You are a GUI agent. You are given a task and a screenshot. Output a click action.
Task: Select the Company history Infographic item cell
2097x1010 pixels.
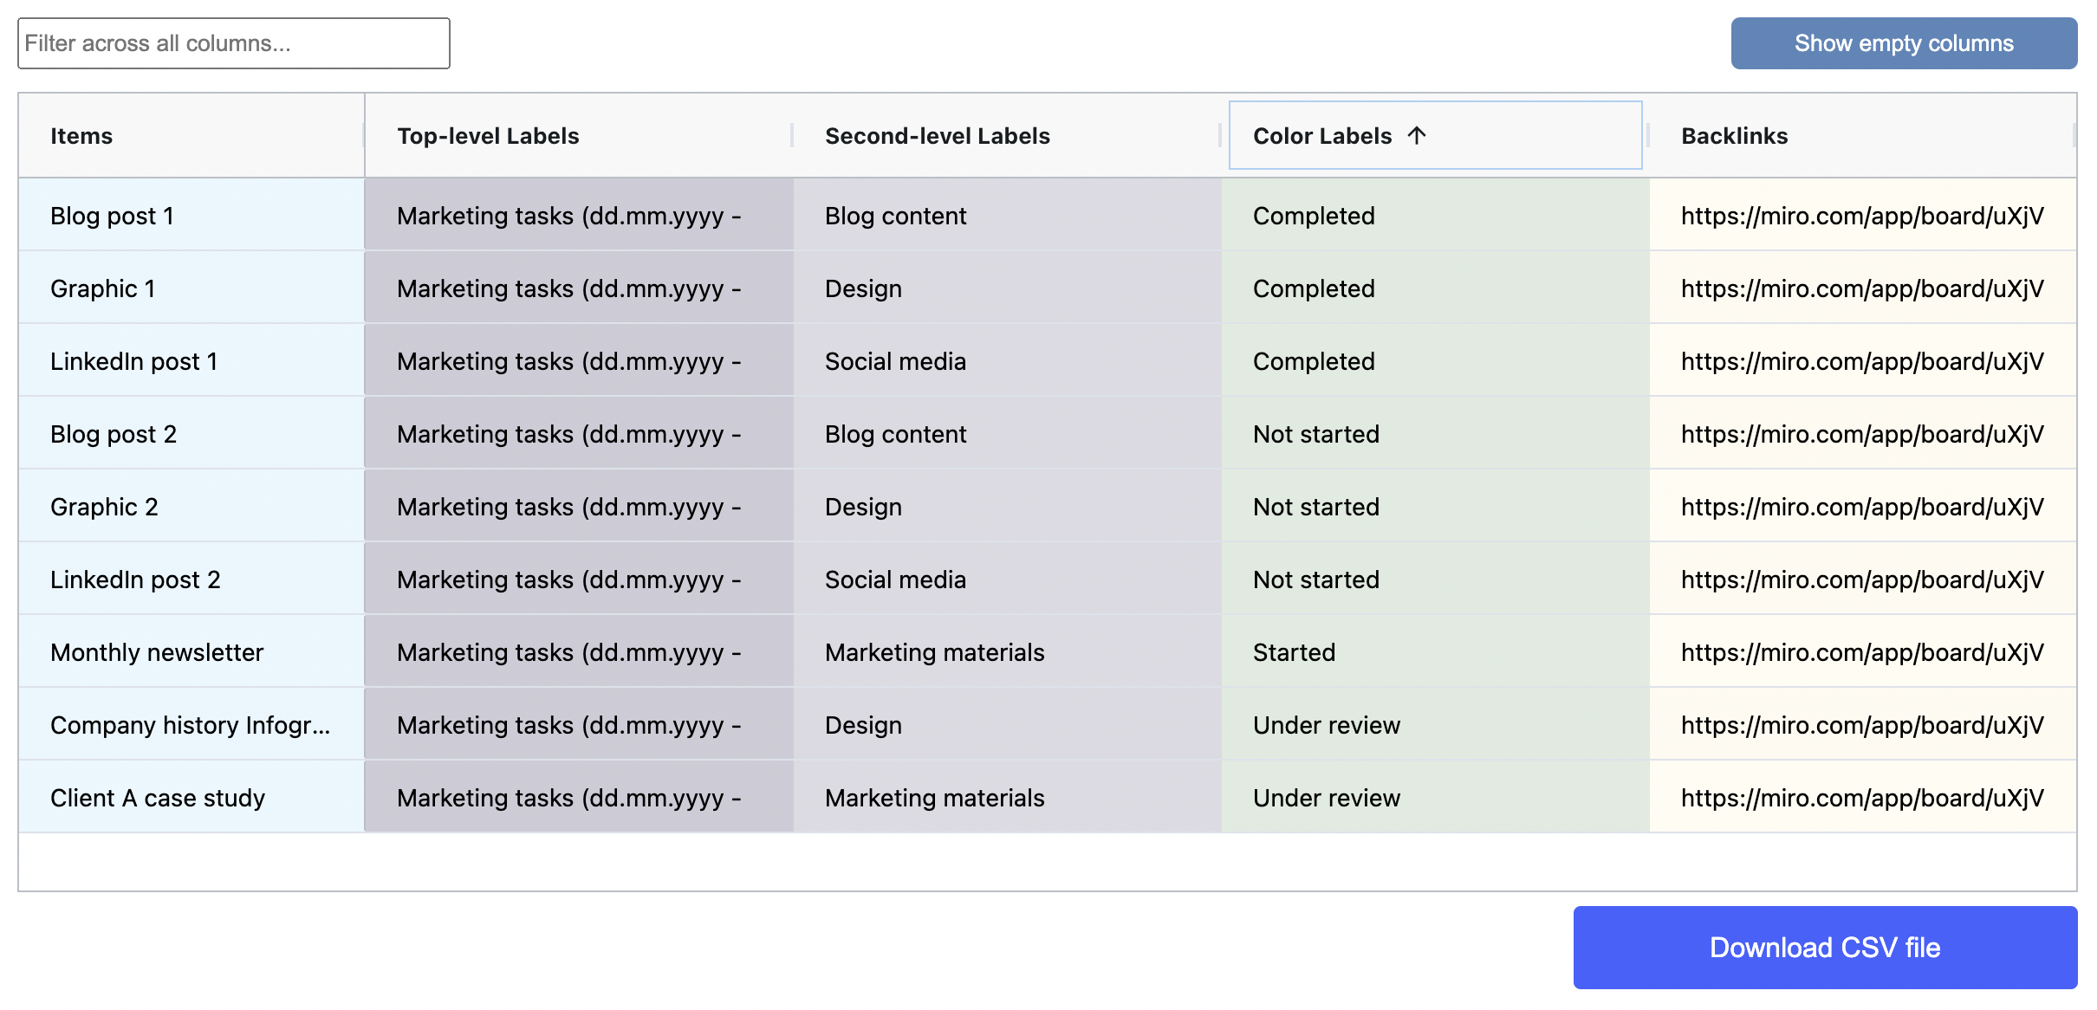coord(190,725)
